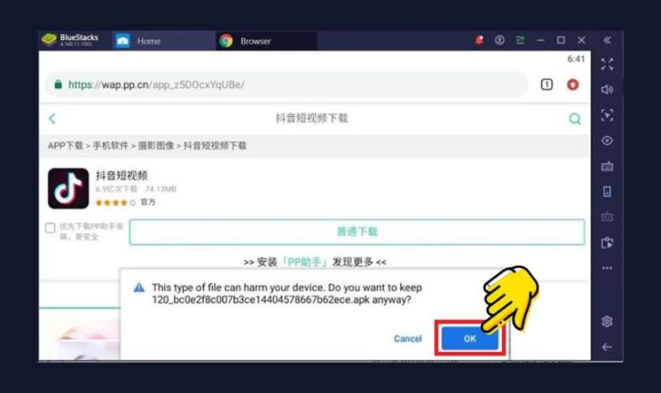This screenshot has height=393, width=661.
Task: Switch to the Browser tab
Action: [x=267, y=41]
